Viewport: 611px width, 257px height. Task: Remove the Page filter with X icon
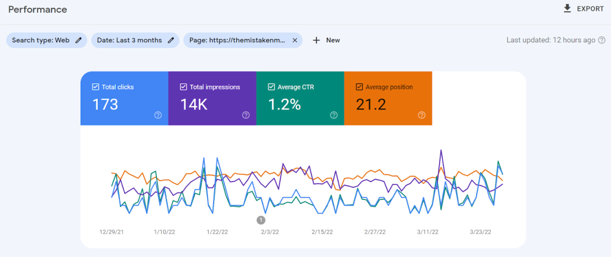coord(295,40)
